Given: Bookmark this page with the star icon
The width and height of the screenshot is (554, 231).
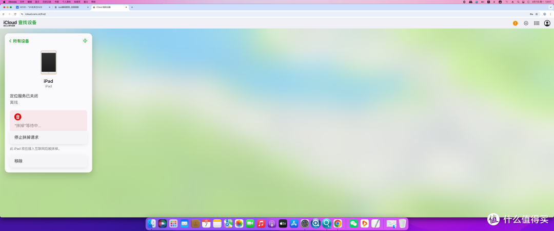Looking at the screenshot, I should [537, 14].
